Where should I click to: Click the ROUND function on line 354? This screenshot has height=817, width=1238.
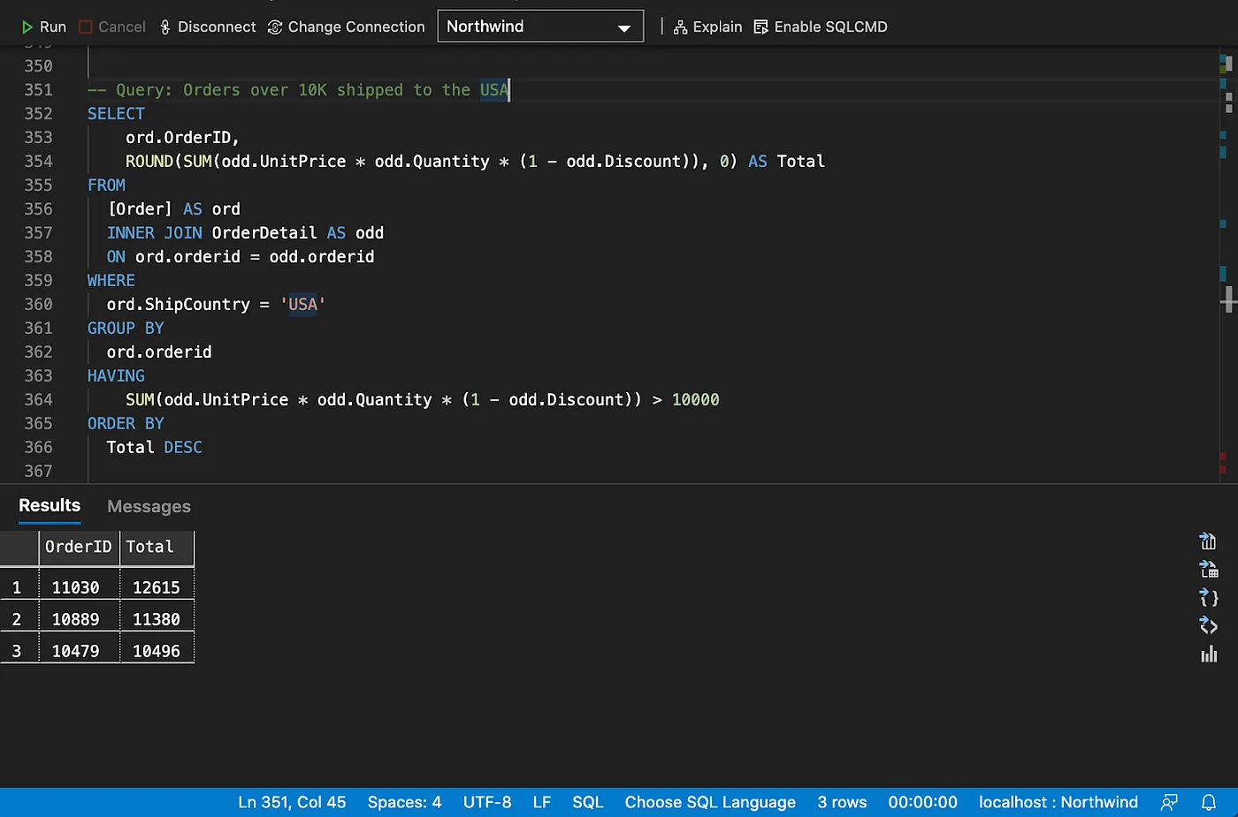[149, 162]
